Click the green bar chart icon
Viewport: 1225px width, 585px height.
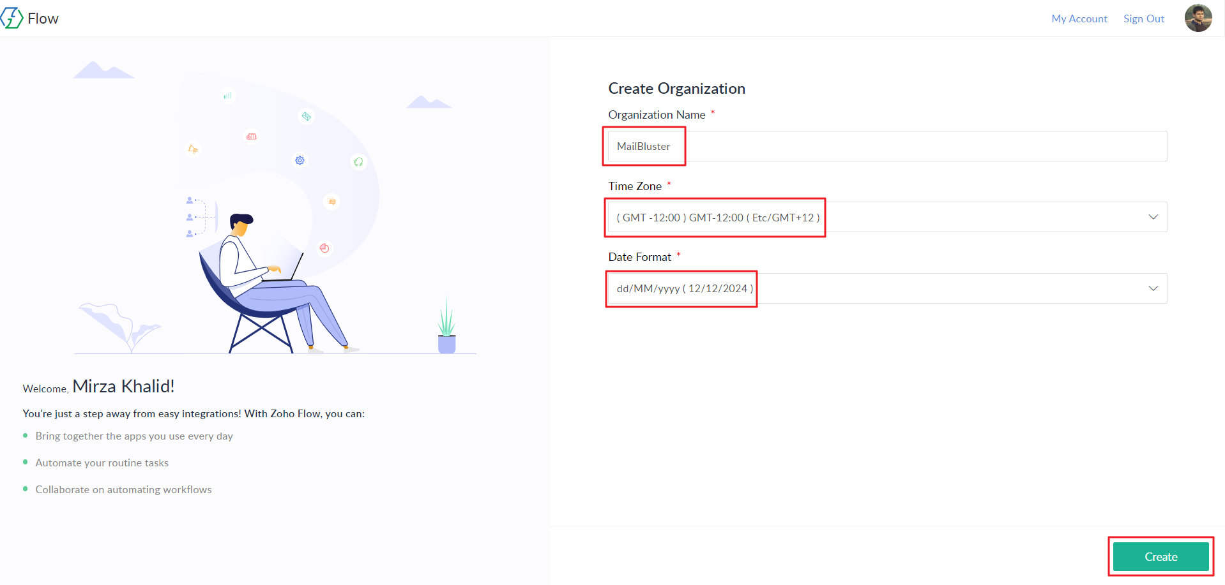(x=227, y=96)
